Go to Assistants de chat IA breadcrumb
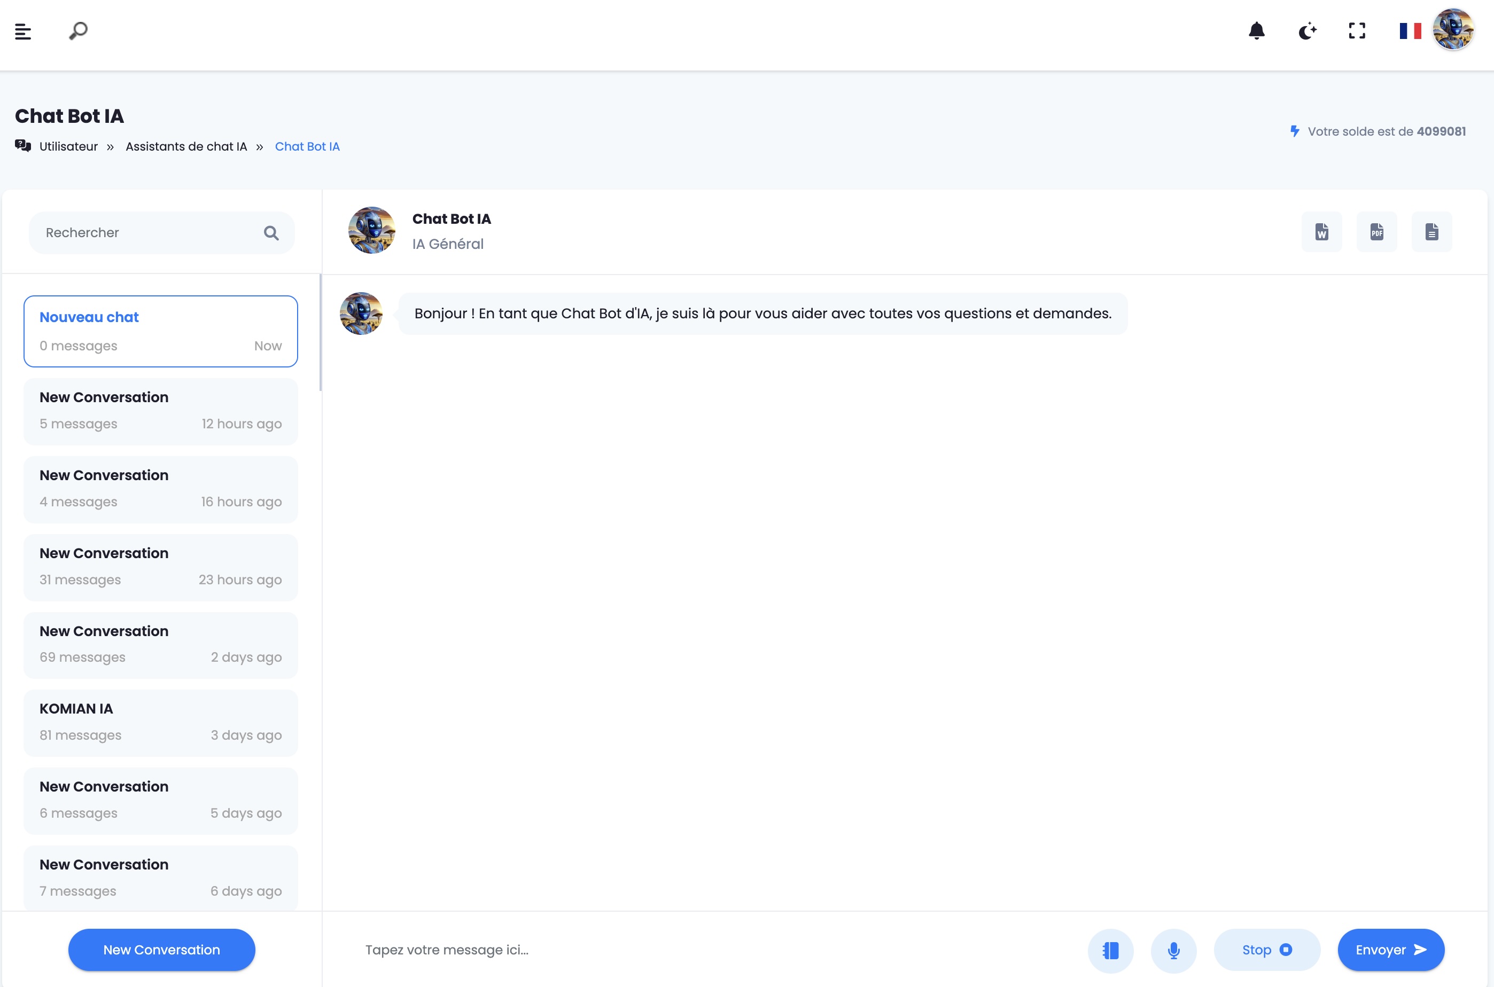Screen dimensions: 1494x987 pos(186,147)
